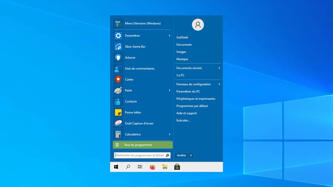Click the Paint palette icon
The width and height of the screenshot is (333, 187).
point(118,90)
